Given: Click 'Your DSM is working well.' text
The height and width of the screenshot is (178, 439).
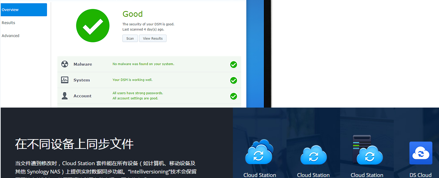Looking at the screenshot, I should 132,80.
